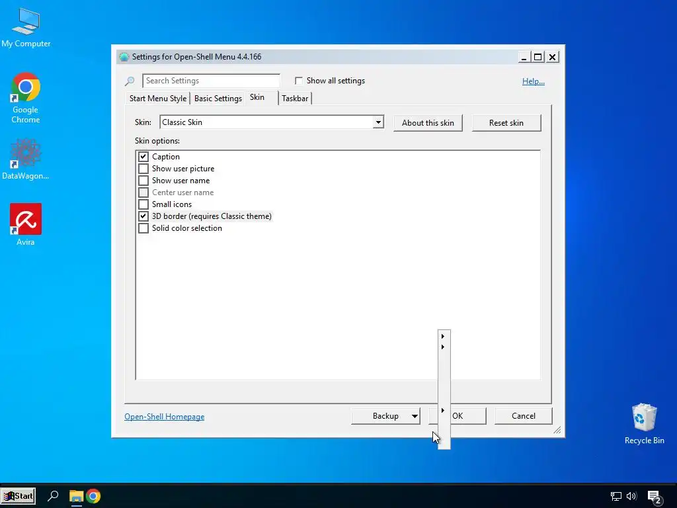
Task: Click the search magnifier in settings
Action: coord(130,81)
